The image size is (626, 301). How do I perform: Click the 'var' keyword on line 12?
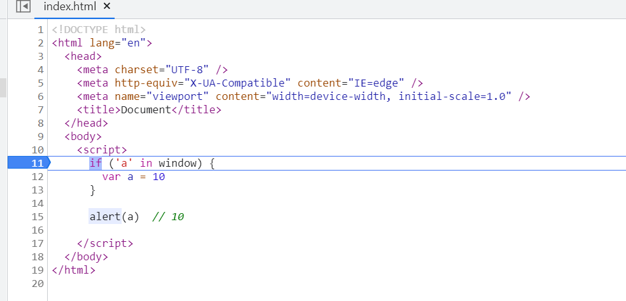(x=111, y=177)
